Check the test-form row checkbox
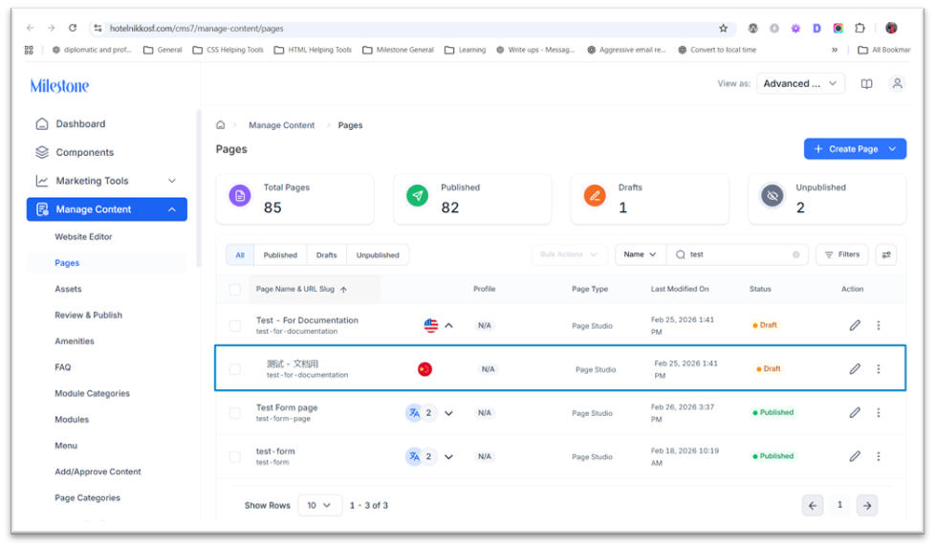935x548 pixels. (235, 456)
